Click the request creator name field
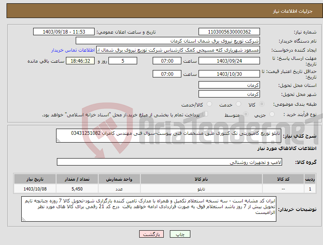 point(178,50)
